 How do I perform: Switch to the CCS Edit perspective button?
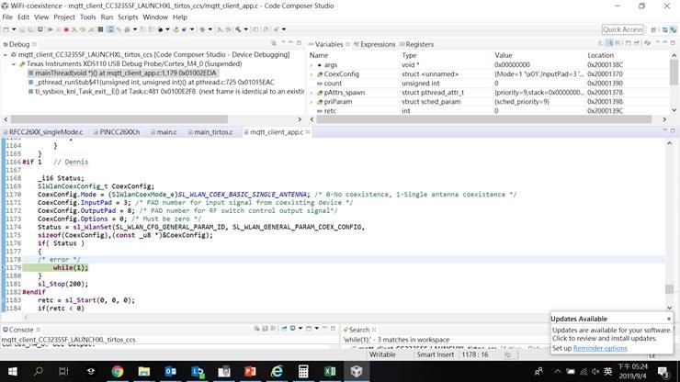tap(664, 29)
